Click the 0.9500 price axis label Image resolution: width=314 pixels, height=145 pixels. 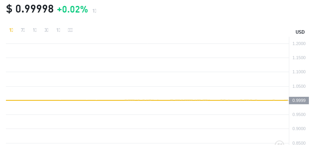tap(299, 114)
